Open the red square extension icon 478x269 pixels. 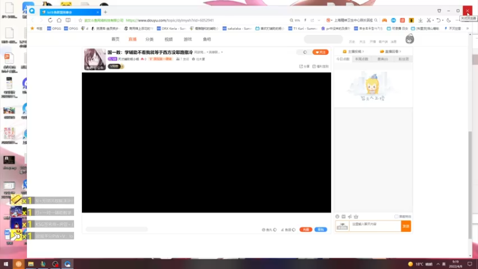tap(402, 20)
